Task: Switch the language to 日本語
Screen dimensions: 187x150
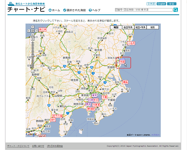Action: [x=151, y=4]
